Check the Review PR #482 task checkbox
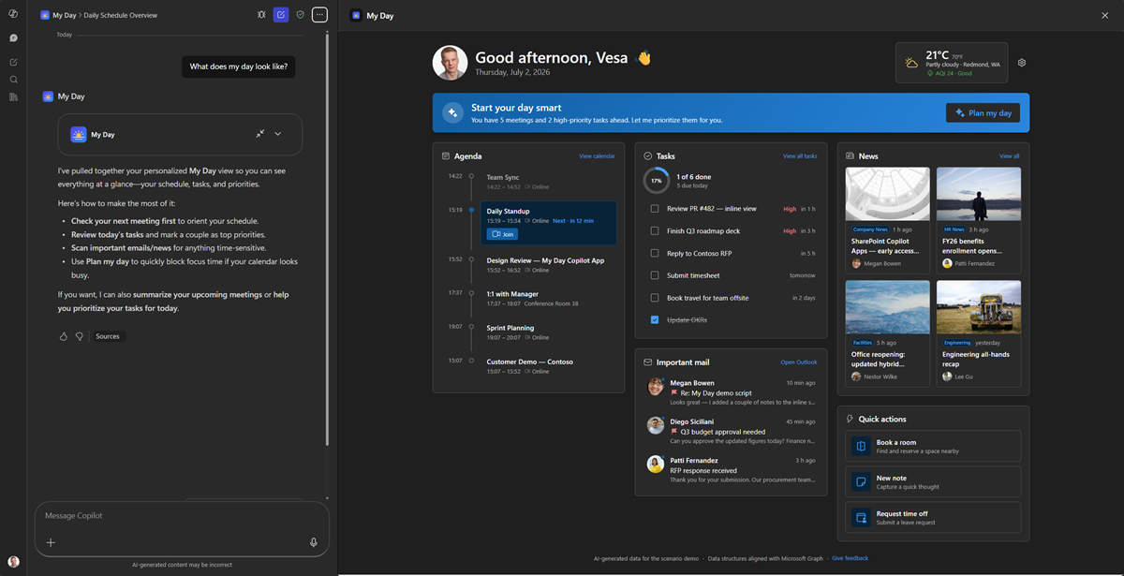Screen dimensions: 1124x576 tap(655, 209)
